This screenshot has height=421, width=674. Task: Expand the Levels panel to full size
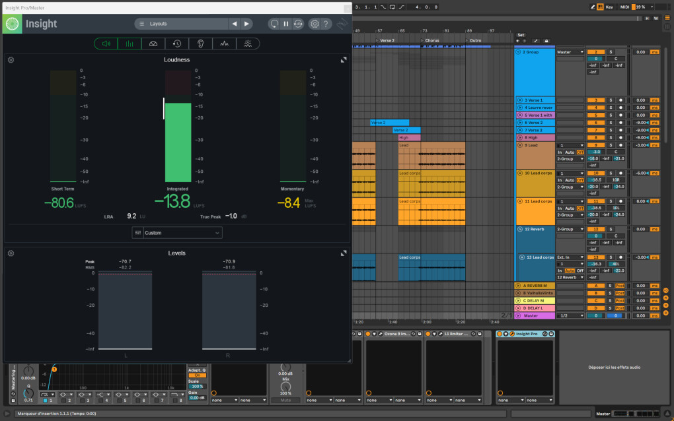tap(344, 253)
